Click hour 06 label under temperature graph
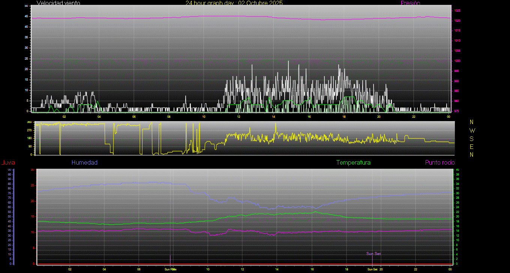 click(139, 269)
